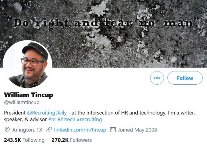Click the location pin icon
Image resolution: width=207 pixels, height=146 pixels.
(x=7, y=130)
